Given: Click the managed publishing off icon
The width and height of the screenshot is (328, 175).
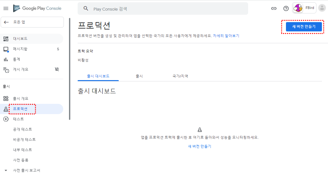Looking at the screenshot, I should (57, 69).
